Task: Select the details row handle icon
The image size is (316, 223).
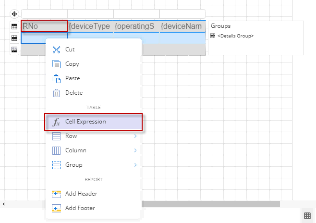Action: point(14,38)
